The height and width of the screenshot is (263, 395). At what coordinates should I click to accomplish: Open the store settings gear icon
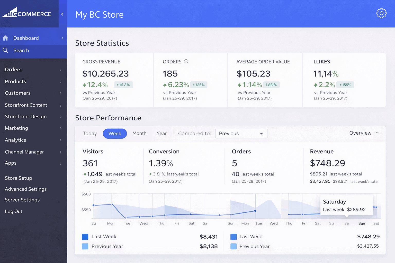click(381, 13)
